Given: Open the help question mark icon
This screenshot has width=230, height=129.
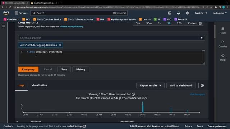Looking at the screenshot, I should point(188,13).
